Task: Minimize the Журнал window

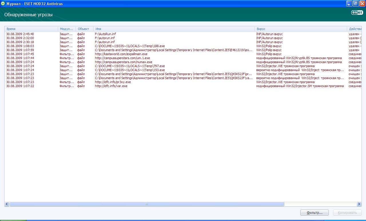Action: [x=349, y=4]
